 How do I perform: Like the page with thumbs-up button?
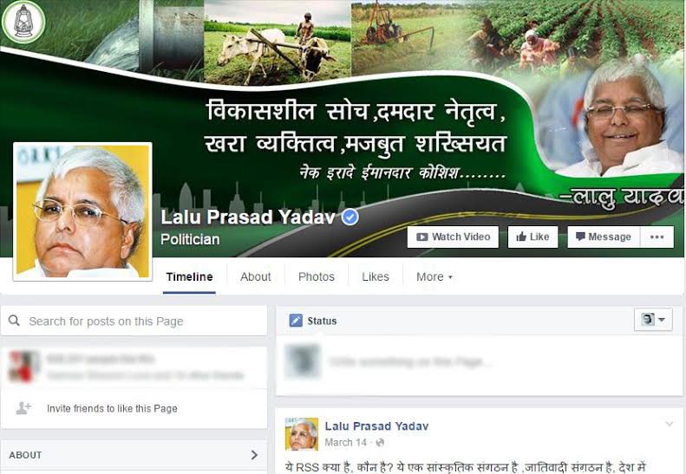click(x=532, y=237)
